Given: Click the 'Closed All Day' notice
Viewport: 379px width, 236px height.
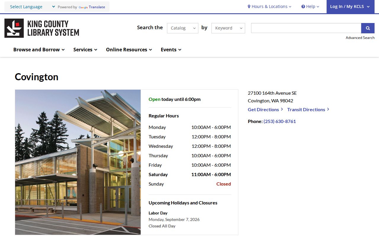Looking at the screenshot, I should pos(162,226).
